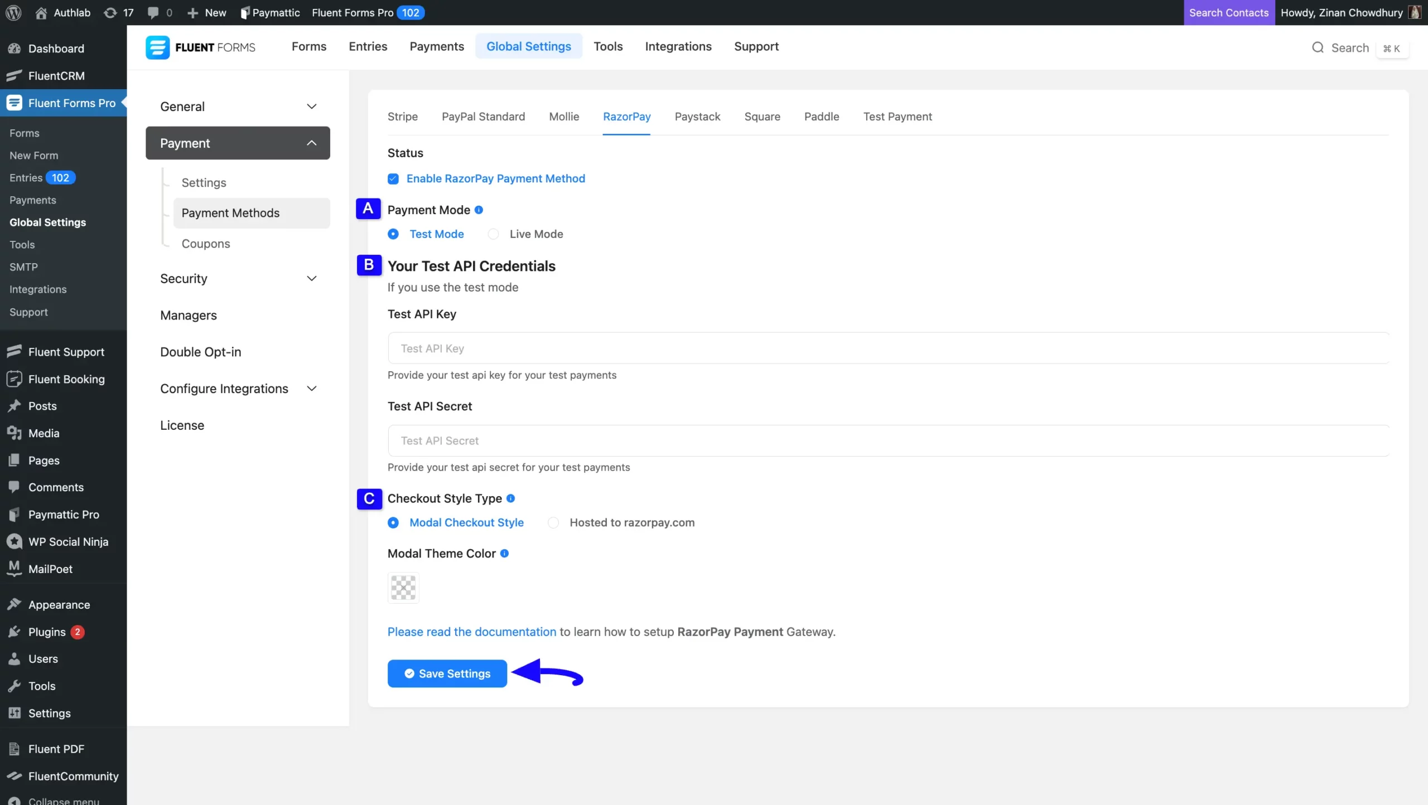
Task: Open Fluent Support in the sidebar
Action: (x=66, y=351)
